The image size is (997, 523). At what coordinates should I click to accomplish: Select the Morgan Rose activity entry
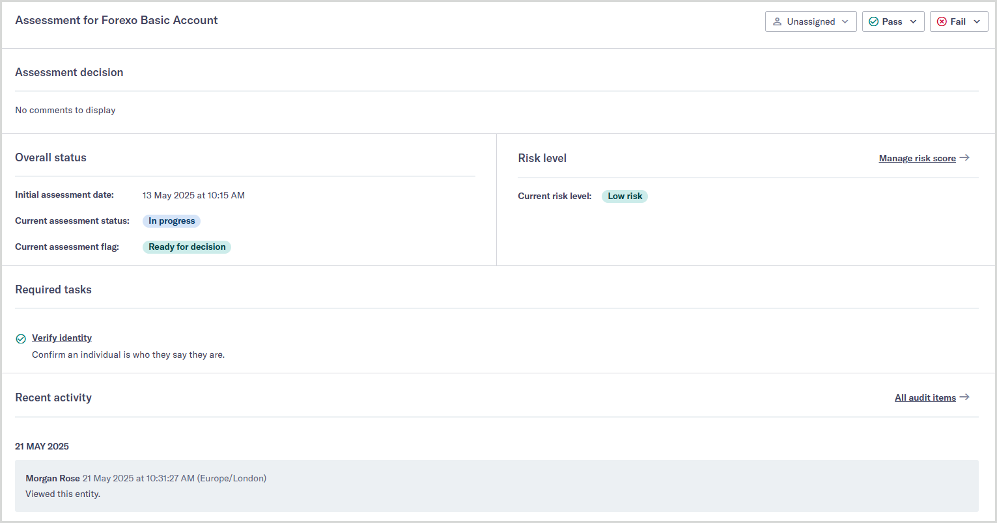click(x=496, y=485)
